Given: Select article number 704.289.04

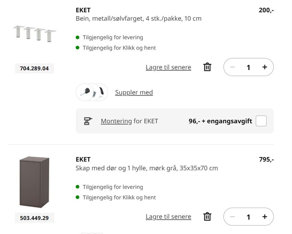Looking at the screenshot, I should tap(34, 69).
